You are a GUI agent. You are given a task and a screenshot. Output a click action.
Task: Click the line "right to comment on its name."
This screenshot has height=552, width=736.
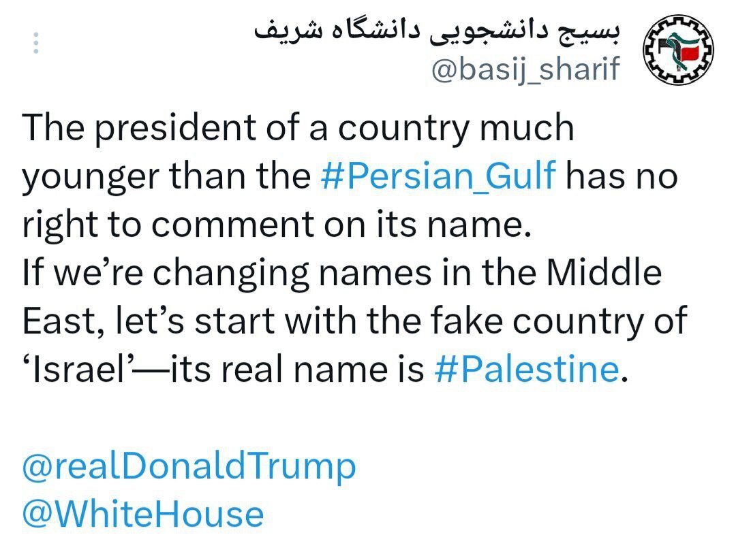276,225
